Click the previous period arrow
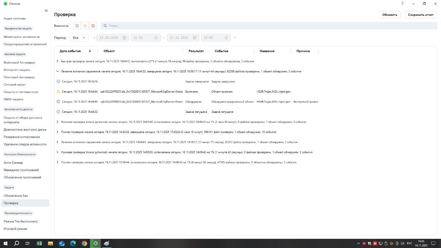The width and height of the screenshot is (441, 248). tap(94, 37)
